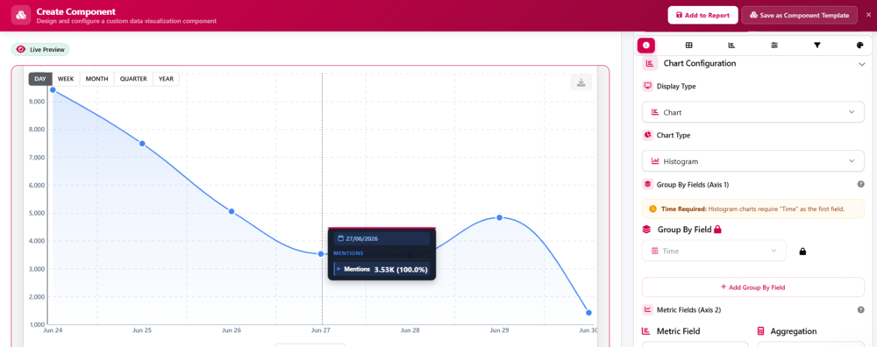Click help icon next to Metric Fields
The image size is (877, 347).
[x=861, y=309]
